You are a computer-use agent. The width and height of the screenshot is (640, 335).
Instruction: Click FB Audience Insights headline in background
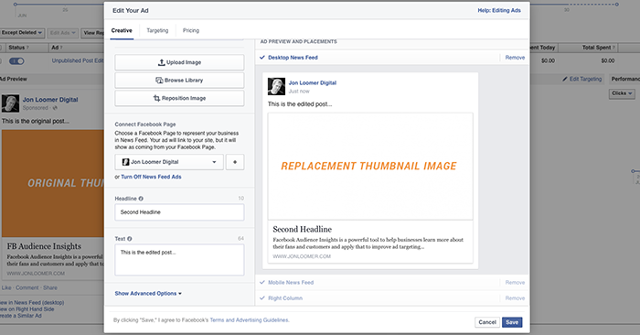(44, 246)
